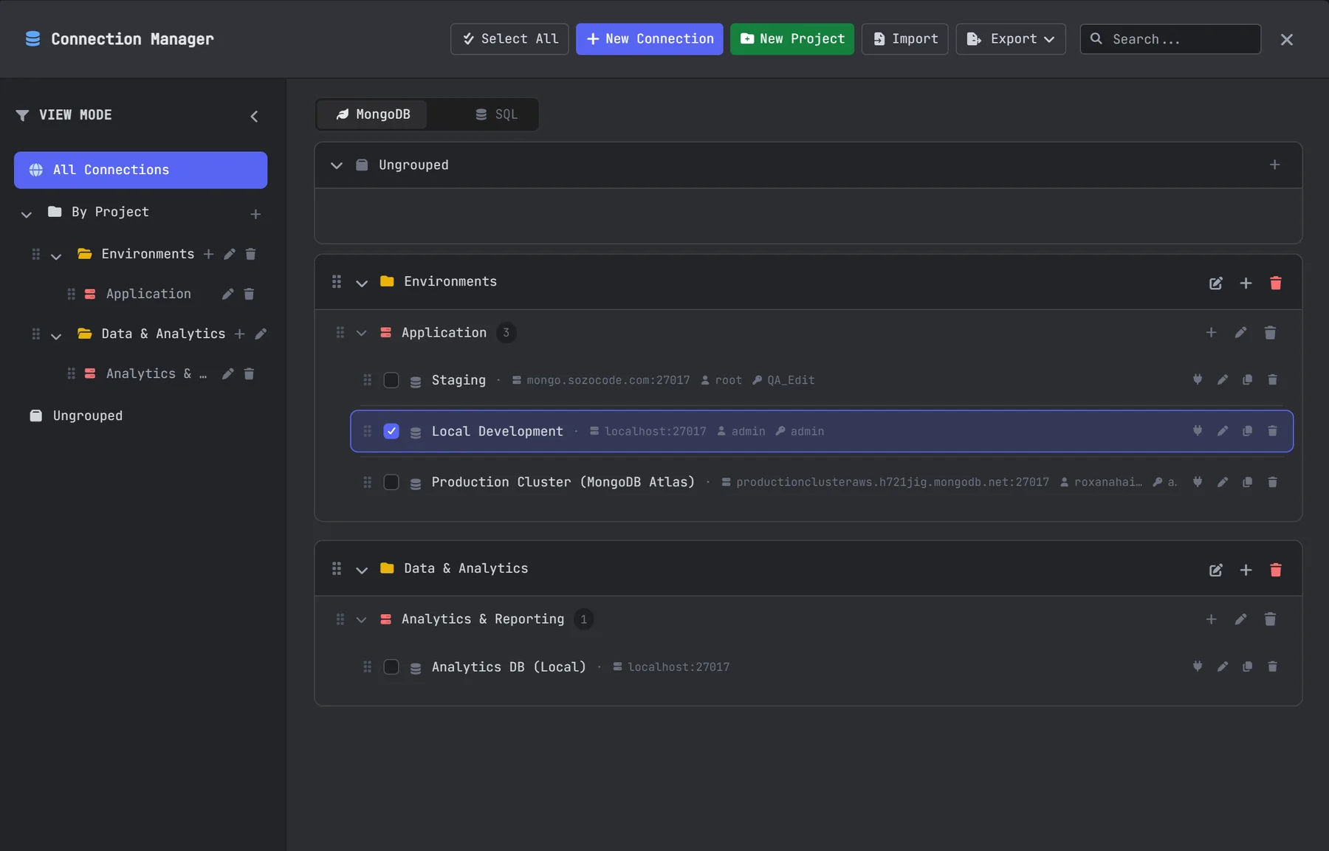Collapse the Ungrouped section
The width and height of the screenshot is (1329, 851).
coord(337,165)
